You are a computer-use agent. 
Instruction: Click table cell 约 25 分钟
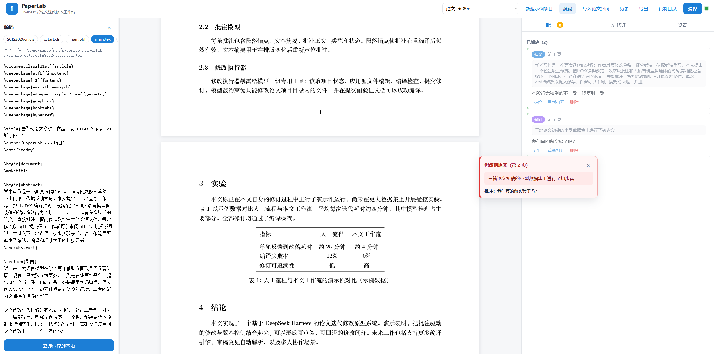(x=332, y=247)
